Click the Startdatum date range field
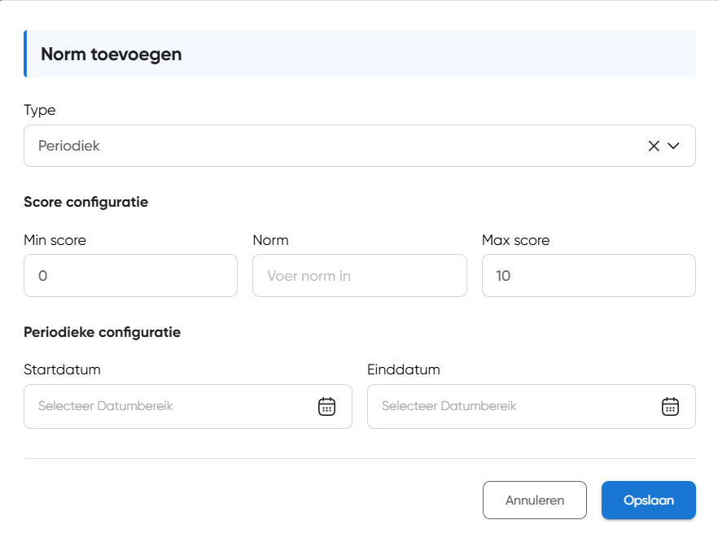This screenshot has height=542, width=718. tap(171, 406)
